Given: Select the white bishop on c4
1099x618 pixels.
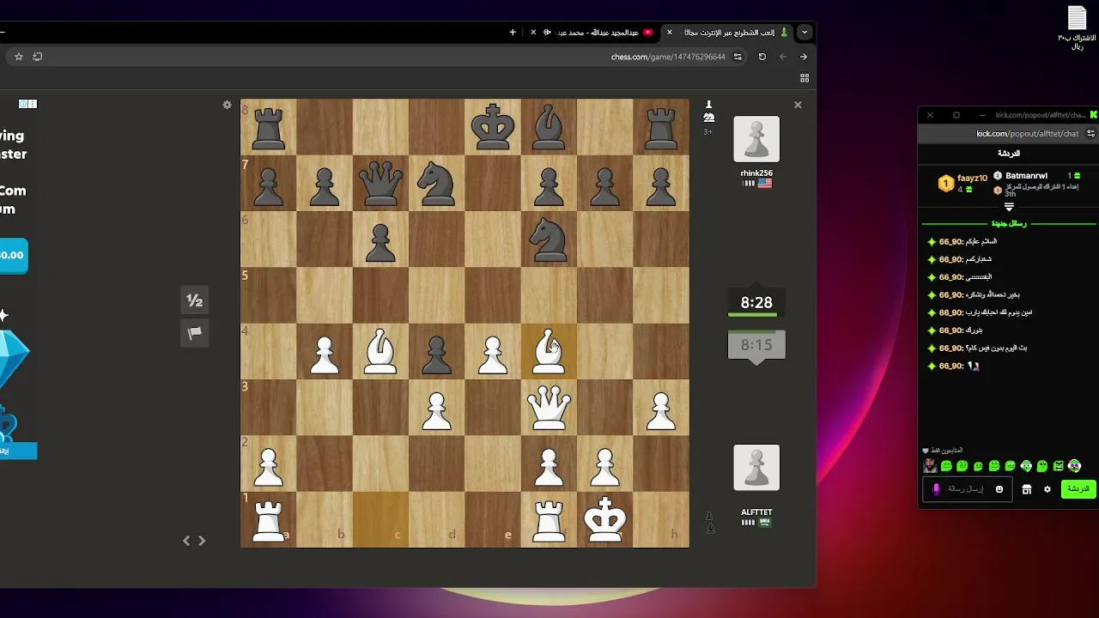Looking at the screenshot, I should click(x=380, y=351).
